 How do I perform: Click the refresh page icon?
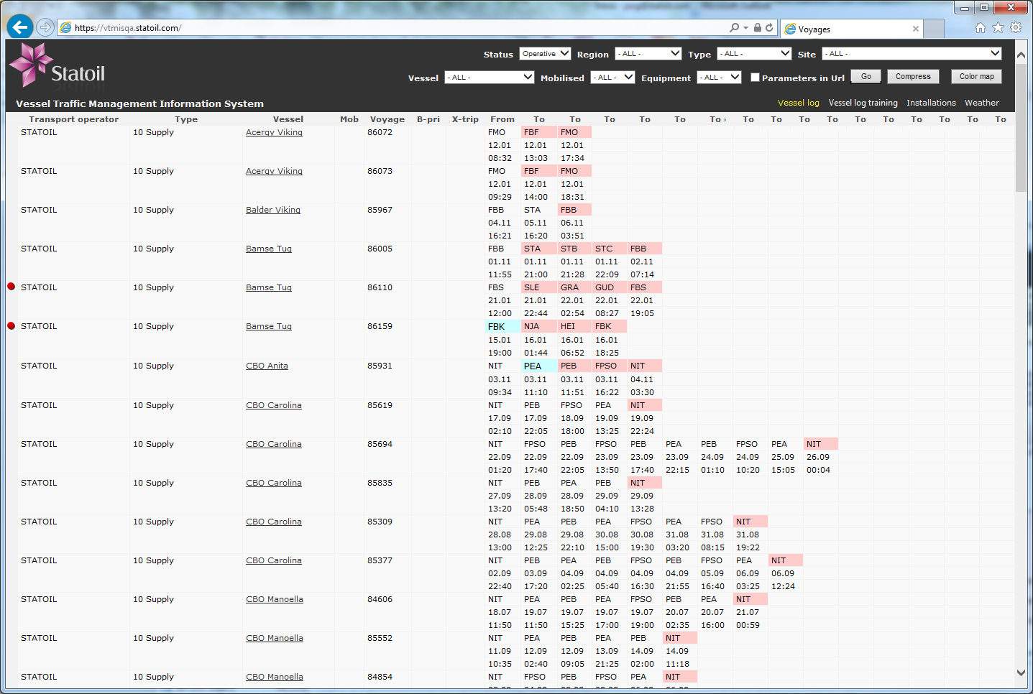point(769,27)
